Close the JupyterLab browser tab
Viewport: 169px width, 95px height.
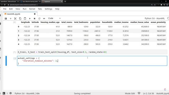(62, 2)
